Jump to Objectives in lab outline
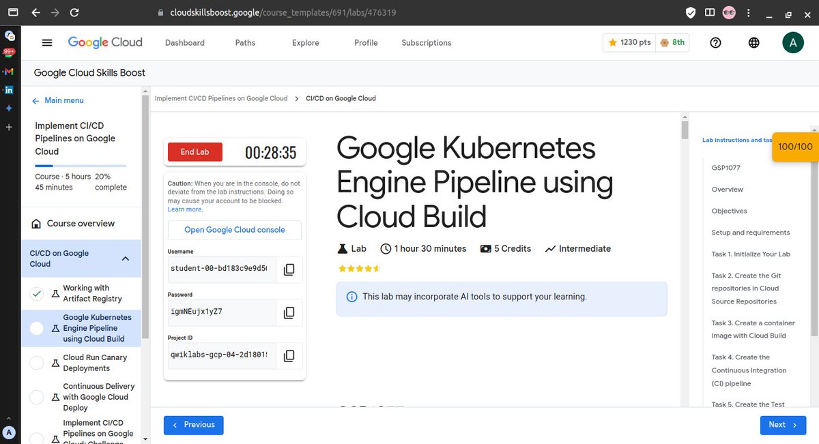The image size is (819, 444). pos(730,211)
